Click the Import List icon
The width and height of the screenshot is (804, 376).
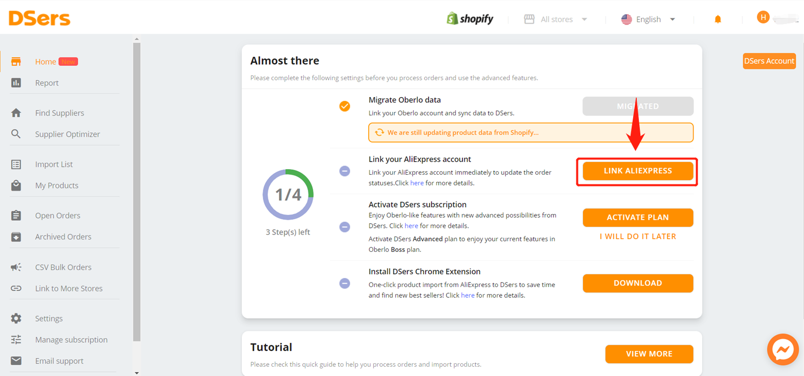(16, 165)
